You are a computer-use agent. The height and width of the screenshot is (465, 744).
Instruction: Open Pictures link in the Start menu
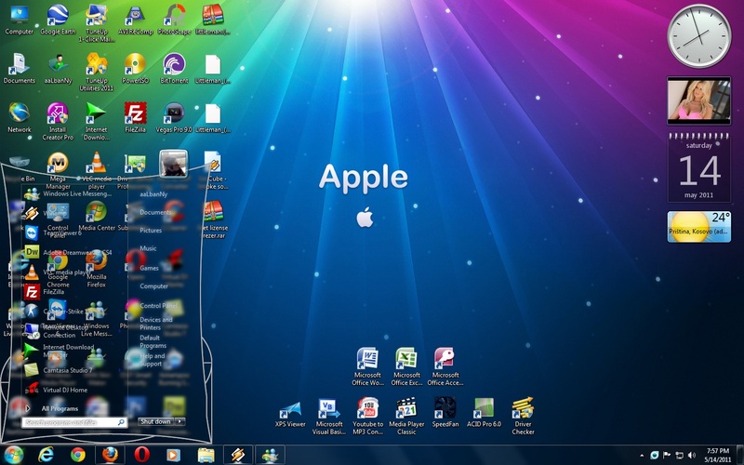tap(151, 230)
